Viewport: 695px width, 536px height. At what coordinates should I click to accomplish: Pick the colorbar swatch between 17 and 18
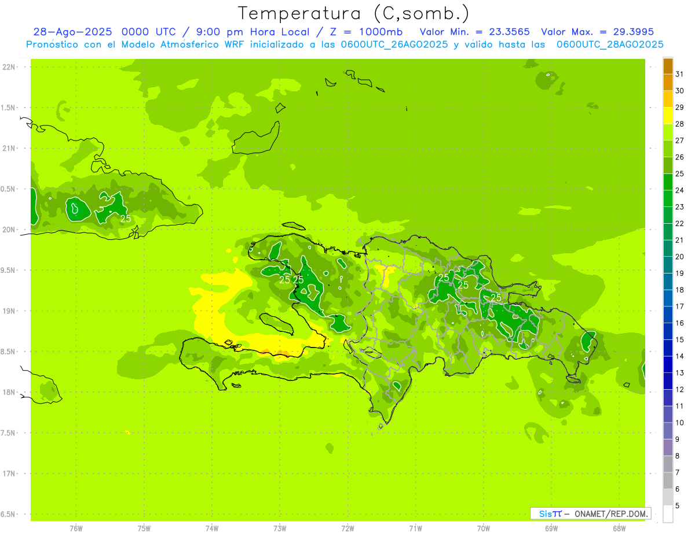point(668,298)
